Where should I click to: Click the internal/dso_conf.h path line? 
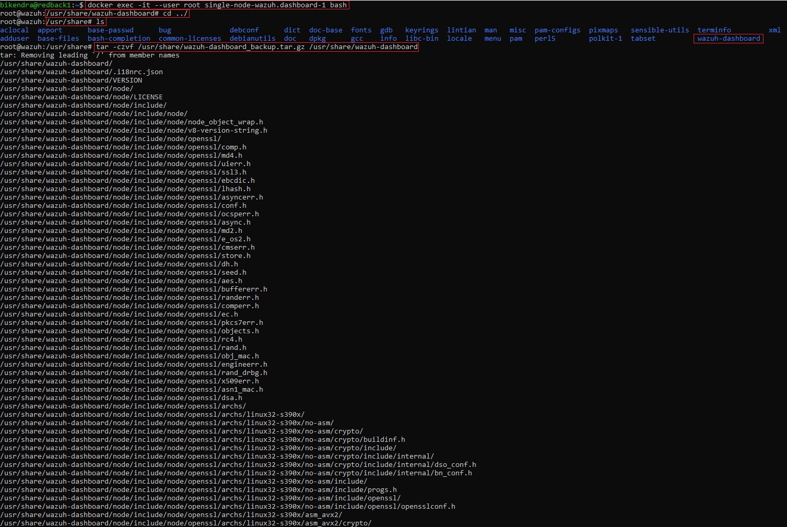tap(238, 464)
